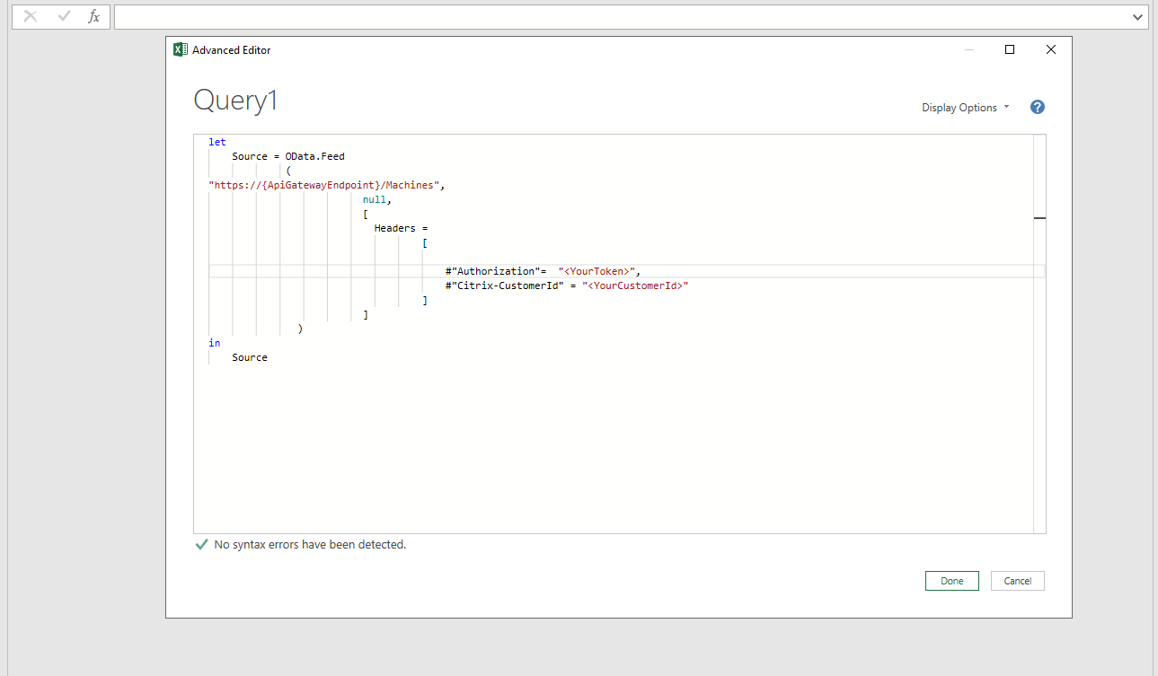Minimize the Advanced Editor dialog
1158x676 pixels.
968,50
